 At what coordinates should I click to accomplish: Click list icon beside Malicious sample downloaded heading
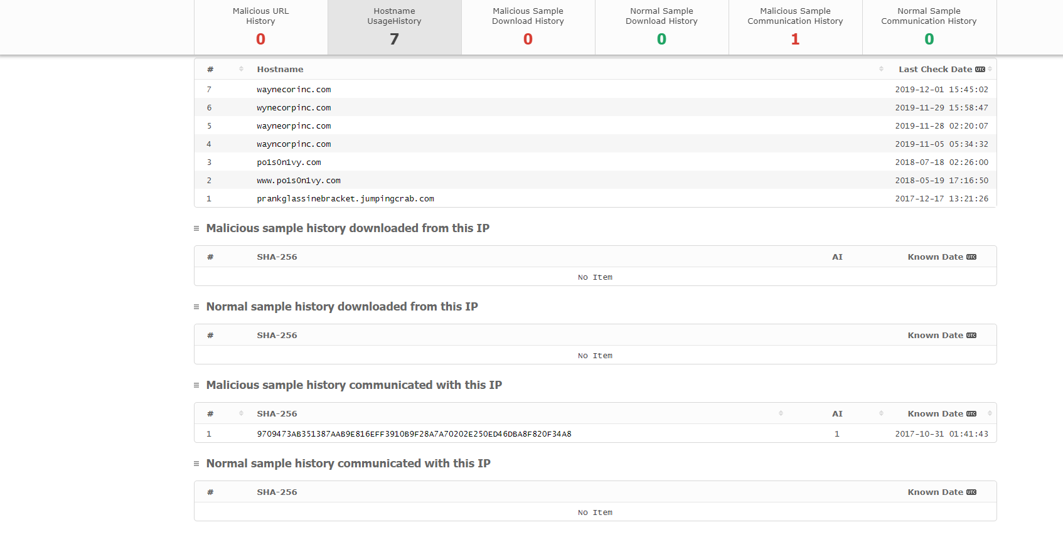[196, 228]
